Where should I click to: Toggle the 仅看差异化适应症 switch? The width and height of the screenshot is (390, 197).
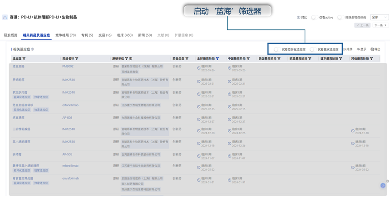[x=276, y=49]
